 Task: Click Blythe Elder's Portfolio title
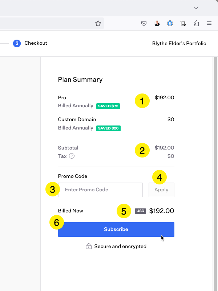tap(179, 43)
